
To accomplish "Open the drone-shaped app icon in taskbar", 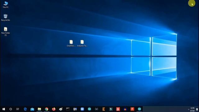I will pos(96,109).
